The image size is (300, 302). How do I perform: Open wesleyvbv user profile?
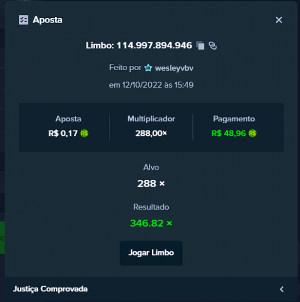[174, 68]
